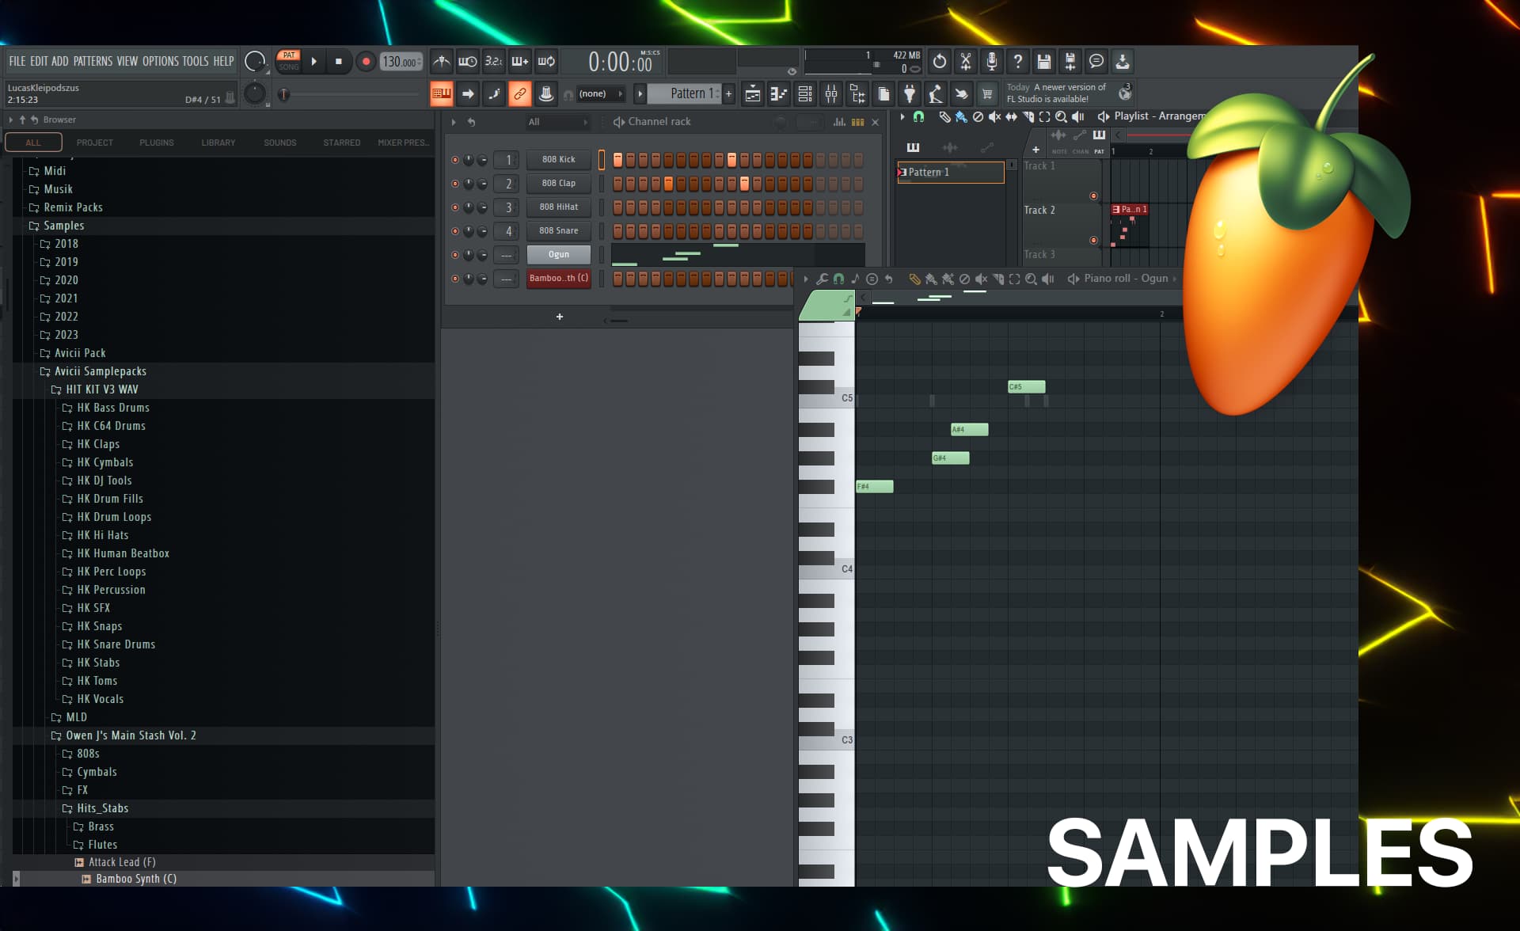Open the channel rack filter dropdown showing All
1520x931 pixels.
tap(557, 122)
